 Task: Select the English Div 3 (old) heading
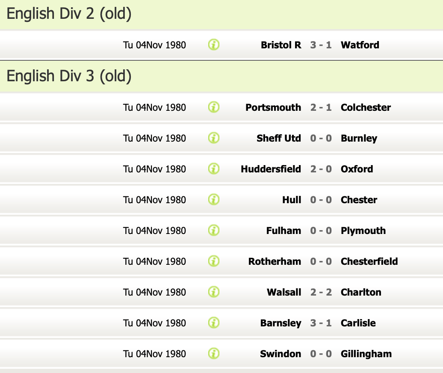coord(69,76)
